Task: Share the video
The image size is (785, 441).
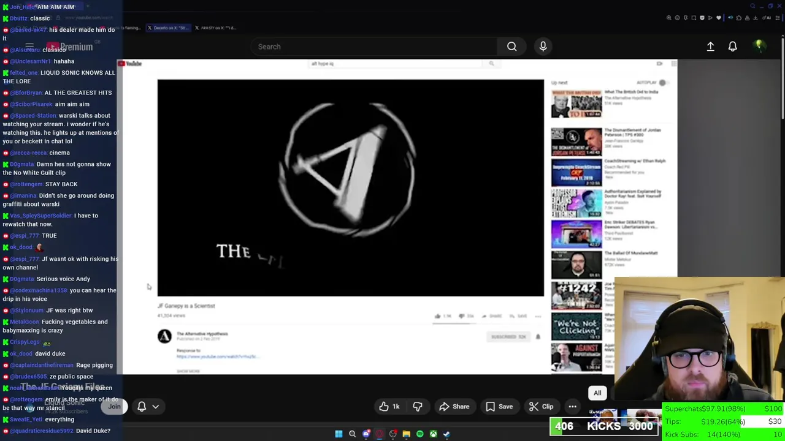Action: [454, 407]
